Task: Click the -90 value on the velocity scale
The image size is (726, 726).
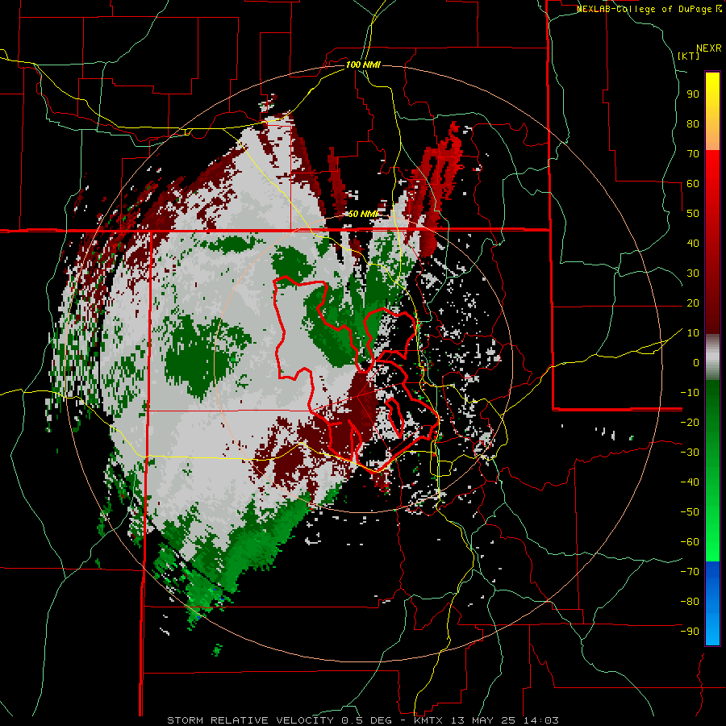Action: [x=690, y=632]
